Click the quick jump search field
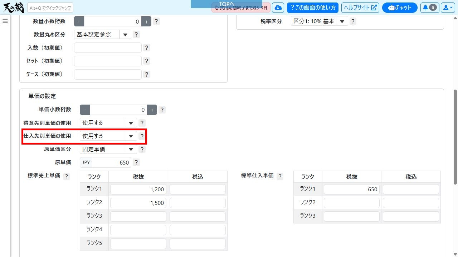The height and width of the screenshot is (257, 458). tap(50, 8)
